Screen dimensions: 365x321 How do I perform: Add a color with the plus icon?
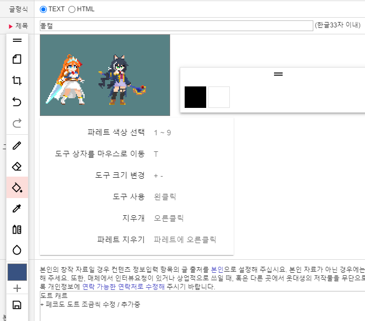17,288
